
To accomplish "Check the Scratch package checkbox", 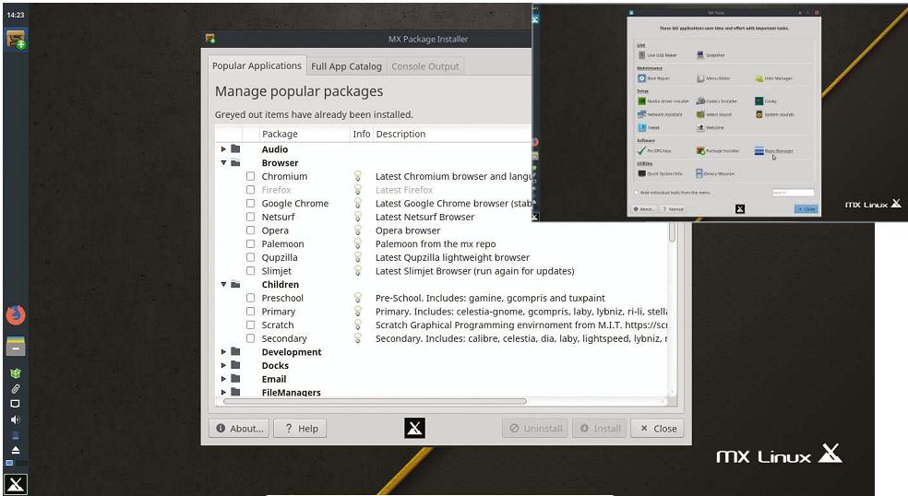I will (250, 325).
